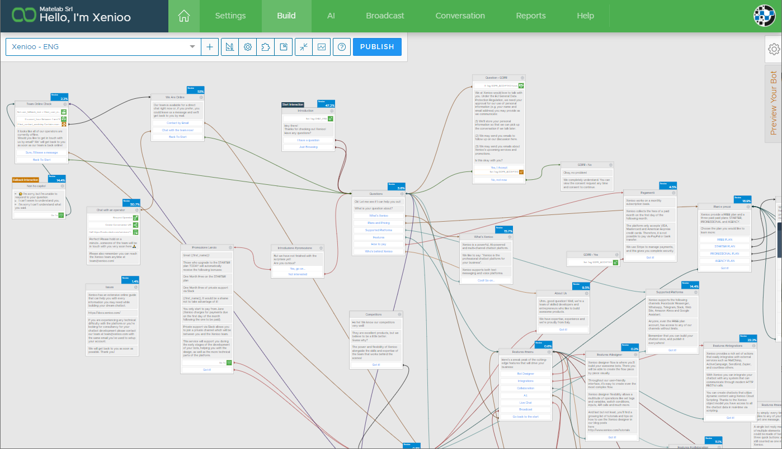This screenshot has width=782, height=449.
Task: Open the Reports menu
Action: pos(531,16)
